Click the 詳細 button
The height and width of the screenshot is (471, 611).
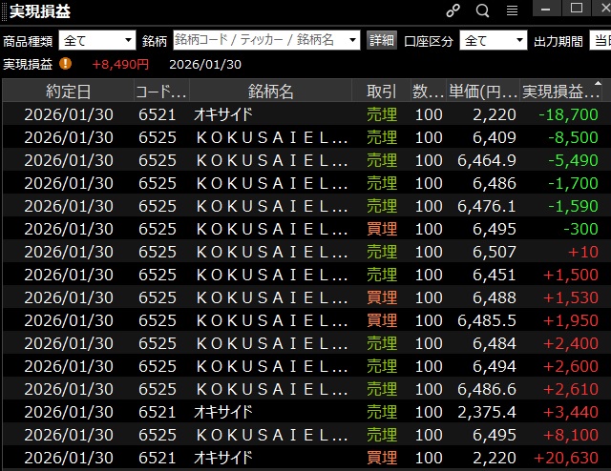pyautogui.click(x=381, y=40)
